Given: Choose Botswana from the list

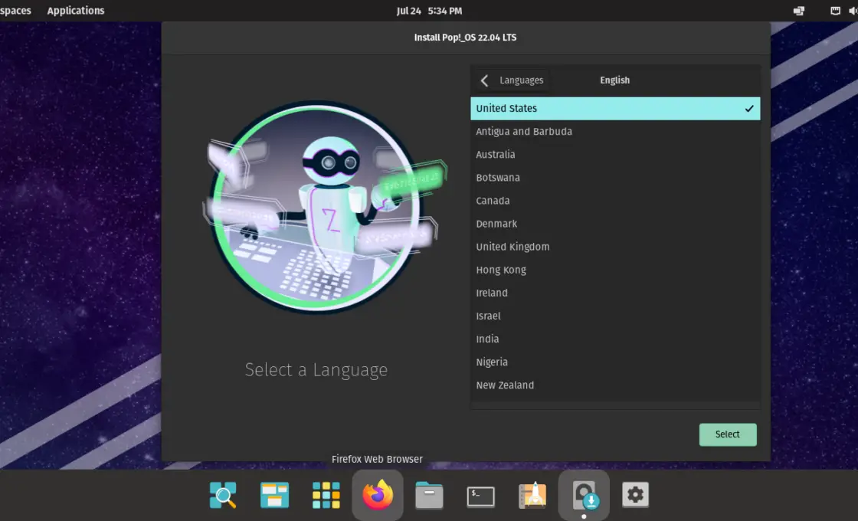Looking at the screenshot, I should tap(615, 177).
